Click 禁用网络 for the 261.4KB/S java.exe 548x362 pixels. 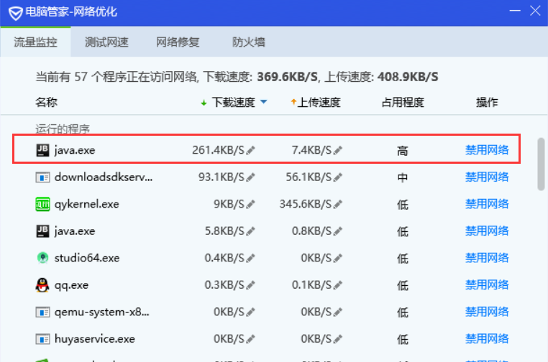(x=487, y=150)
